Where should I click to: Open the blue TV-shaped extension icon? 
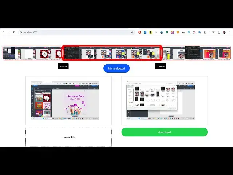pos(161,32)
